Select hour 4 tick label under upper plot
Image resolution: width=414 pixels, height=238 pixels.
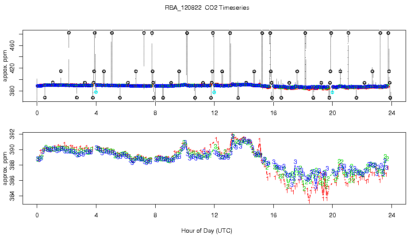click(96, 113)
